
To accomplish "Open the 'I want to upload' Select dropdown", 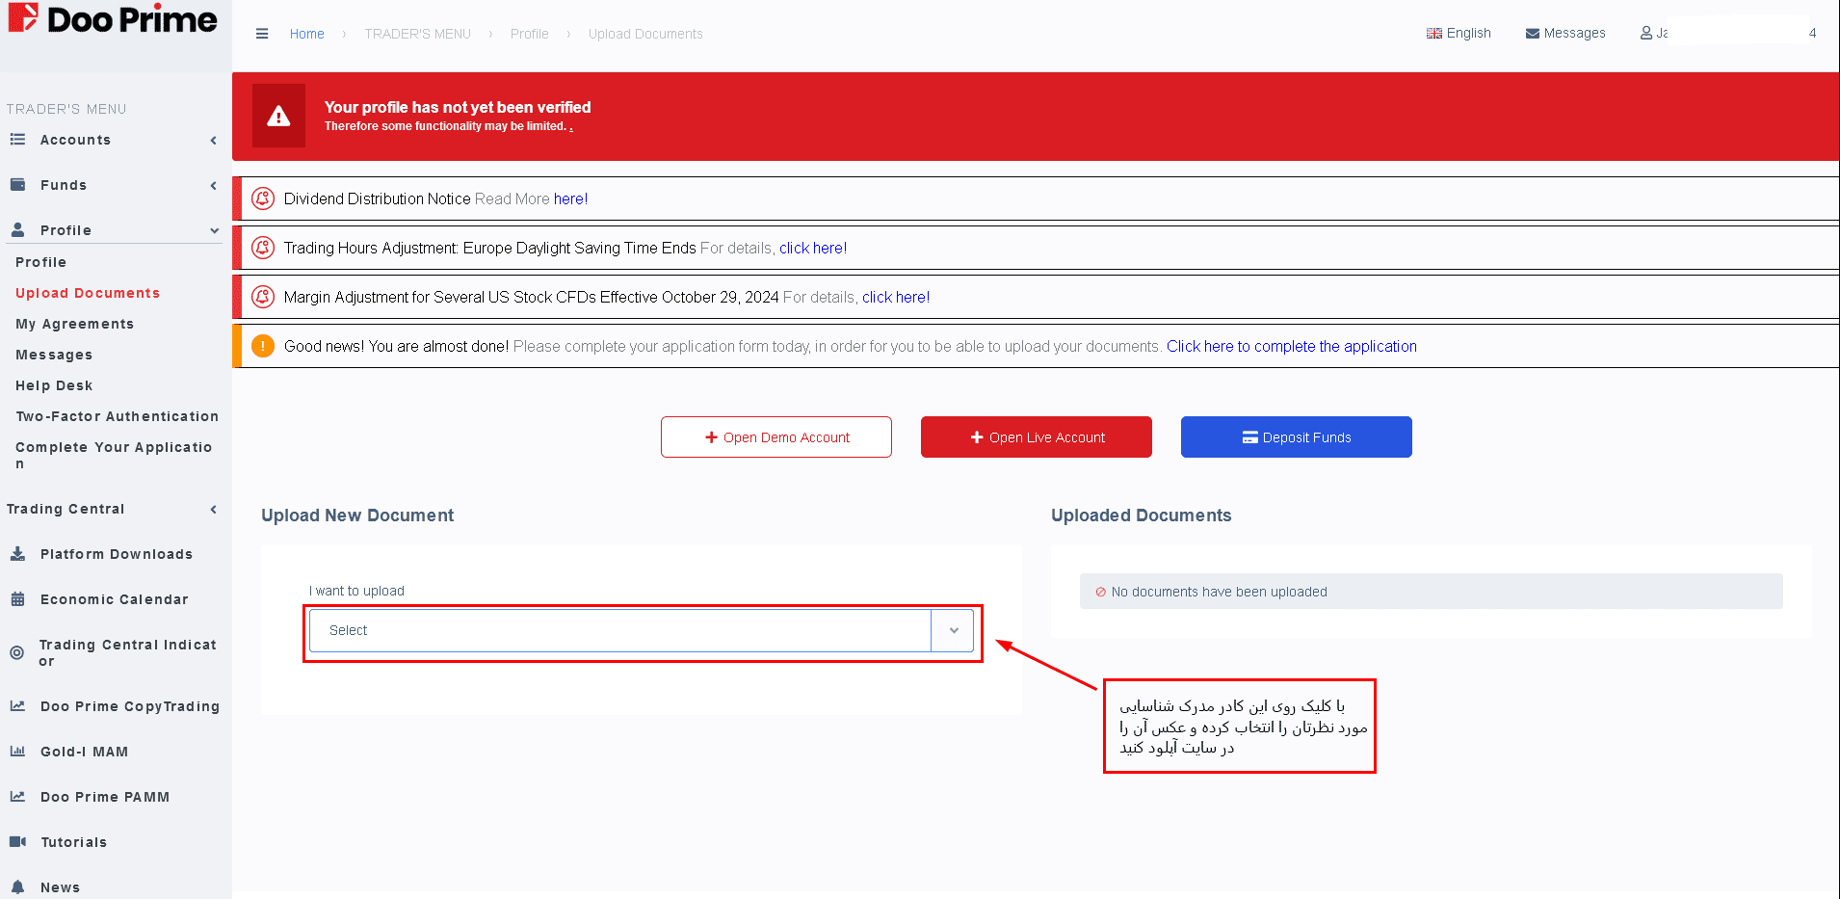I will click(x=642, y=630).
